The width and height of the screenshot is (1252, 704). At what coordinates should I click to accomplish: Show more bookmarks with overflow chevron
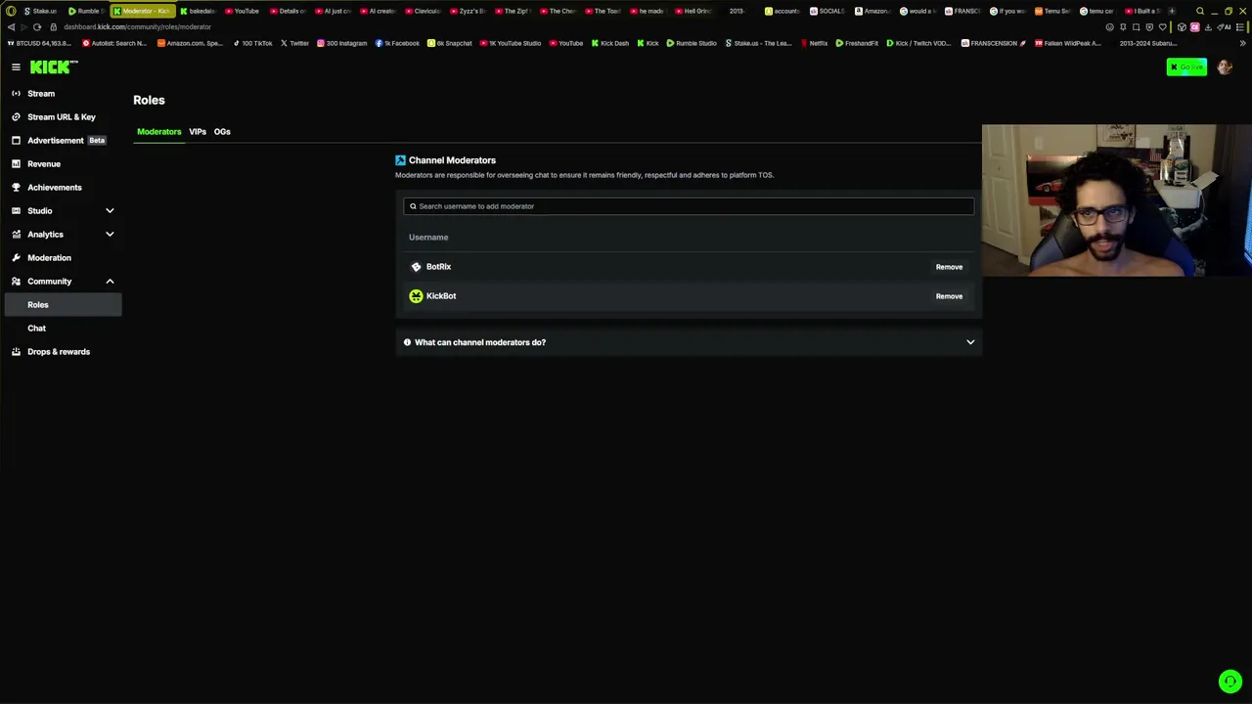point(1242,43)
